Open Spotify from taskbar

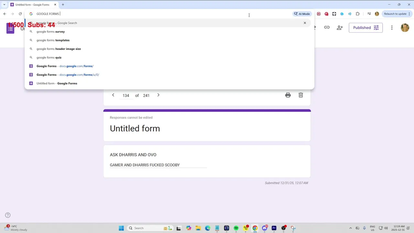coord(236,228)
